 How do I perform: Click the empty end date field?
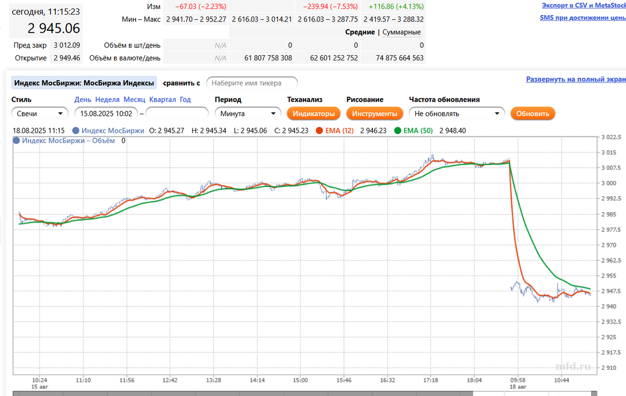click(177, 113)
